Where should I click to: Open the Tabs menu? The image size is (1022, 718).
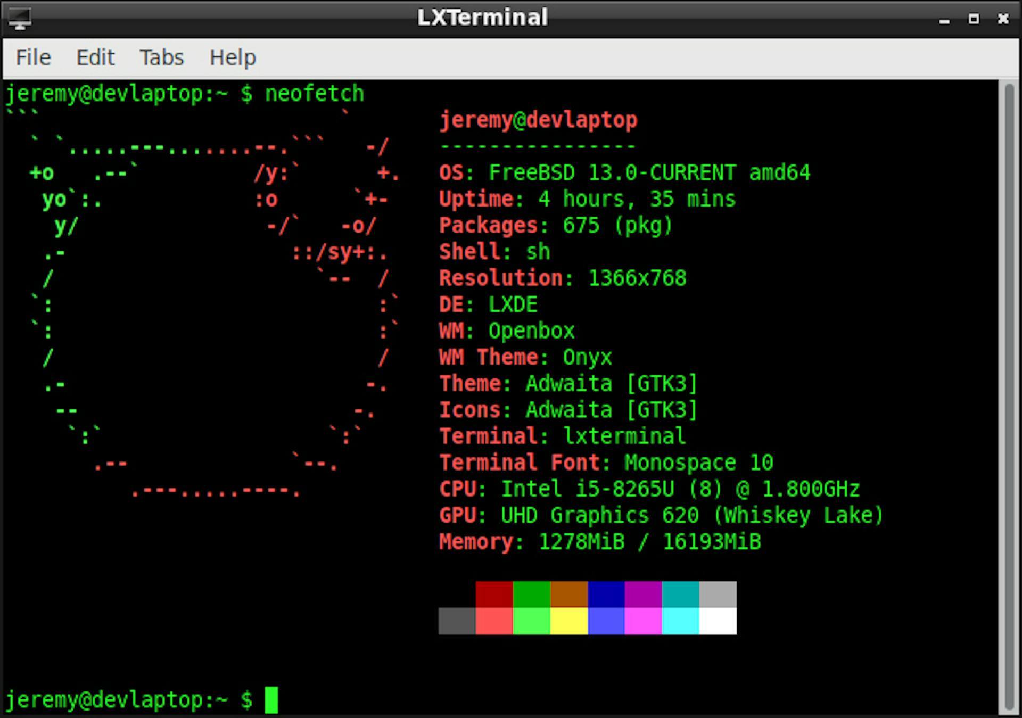coord(162,57)
